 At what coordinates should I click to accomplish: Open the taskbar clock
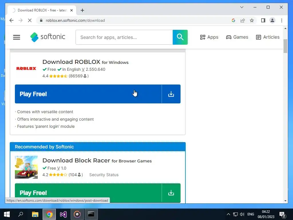266,214
